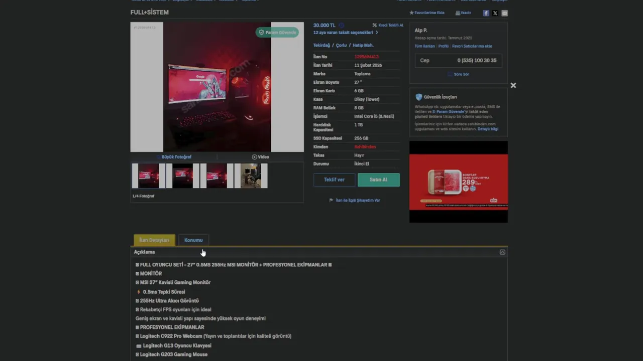Click the Logitech G13 Oyuncu Klavyesi line

174,345
